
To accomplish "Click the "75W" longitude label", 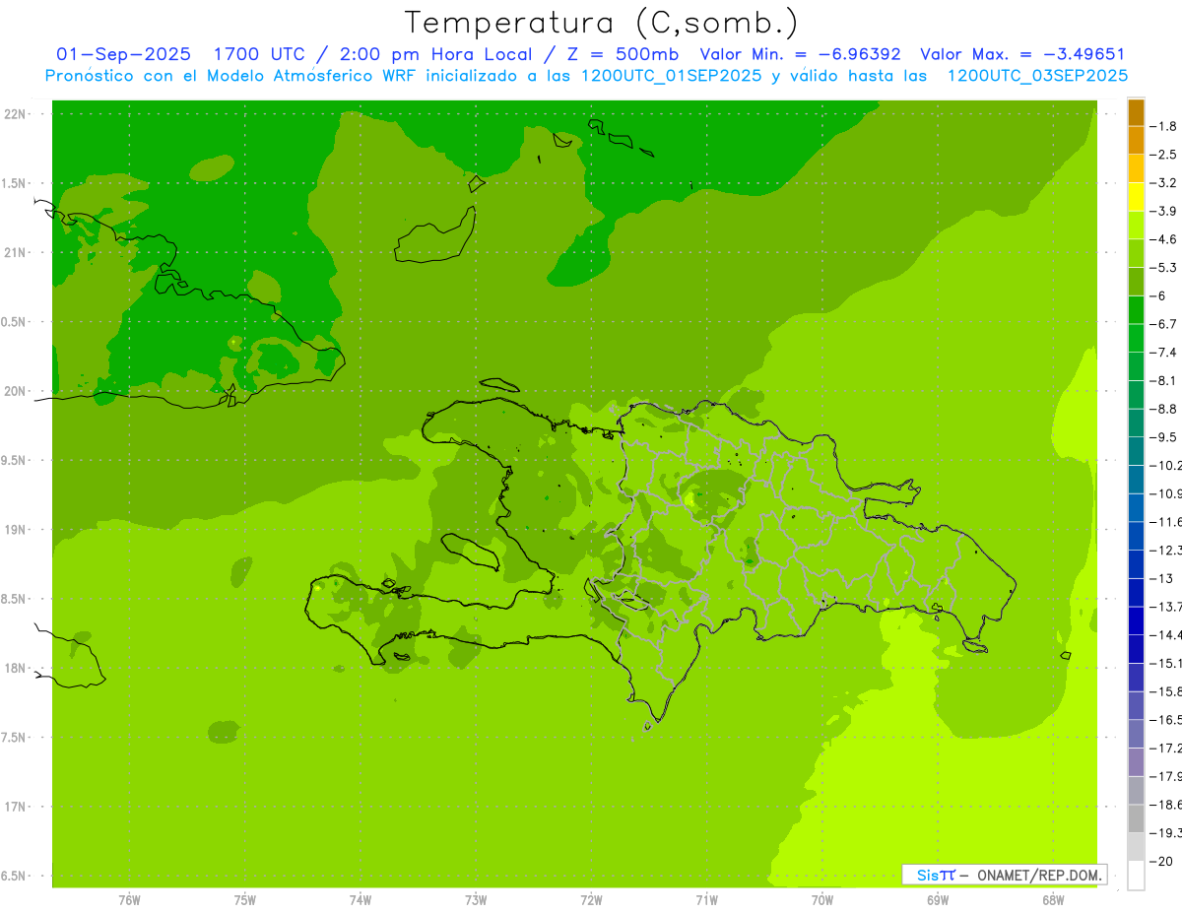I will click(245, 900).
